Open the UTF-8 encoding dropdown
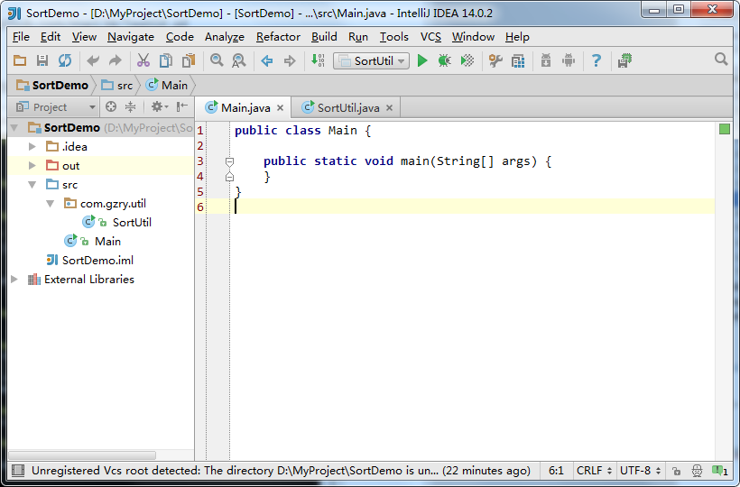 pos(640,471)
